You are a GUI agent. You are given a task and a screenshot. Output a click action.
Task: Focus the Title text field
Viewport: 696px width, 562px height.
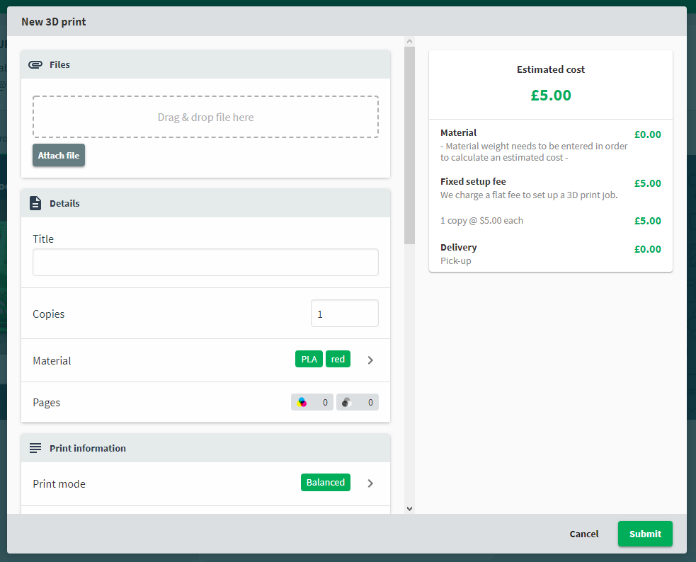(205, 262)
